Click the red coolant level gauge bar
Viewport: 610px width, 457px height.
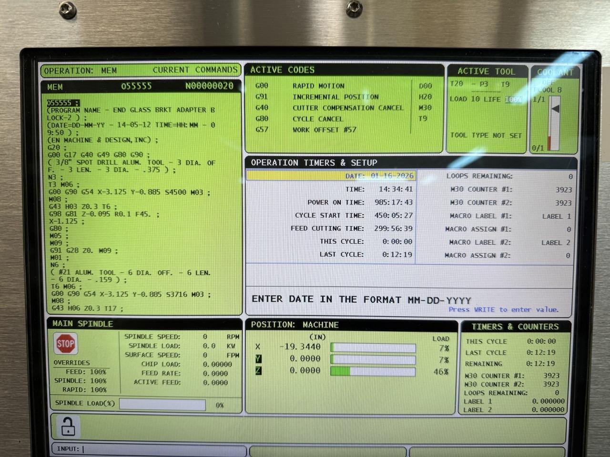[x=549, y=143]
